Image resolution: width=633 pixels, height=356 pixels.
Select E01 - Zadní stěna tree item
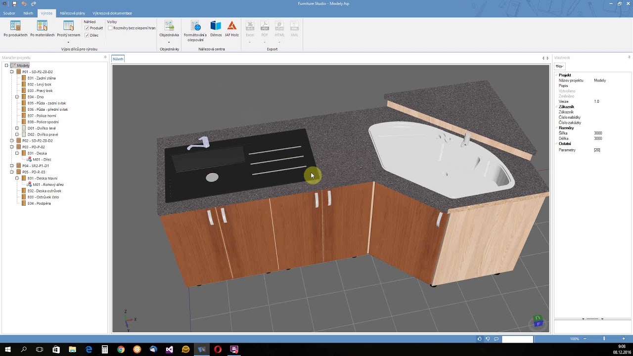point(42,78)
